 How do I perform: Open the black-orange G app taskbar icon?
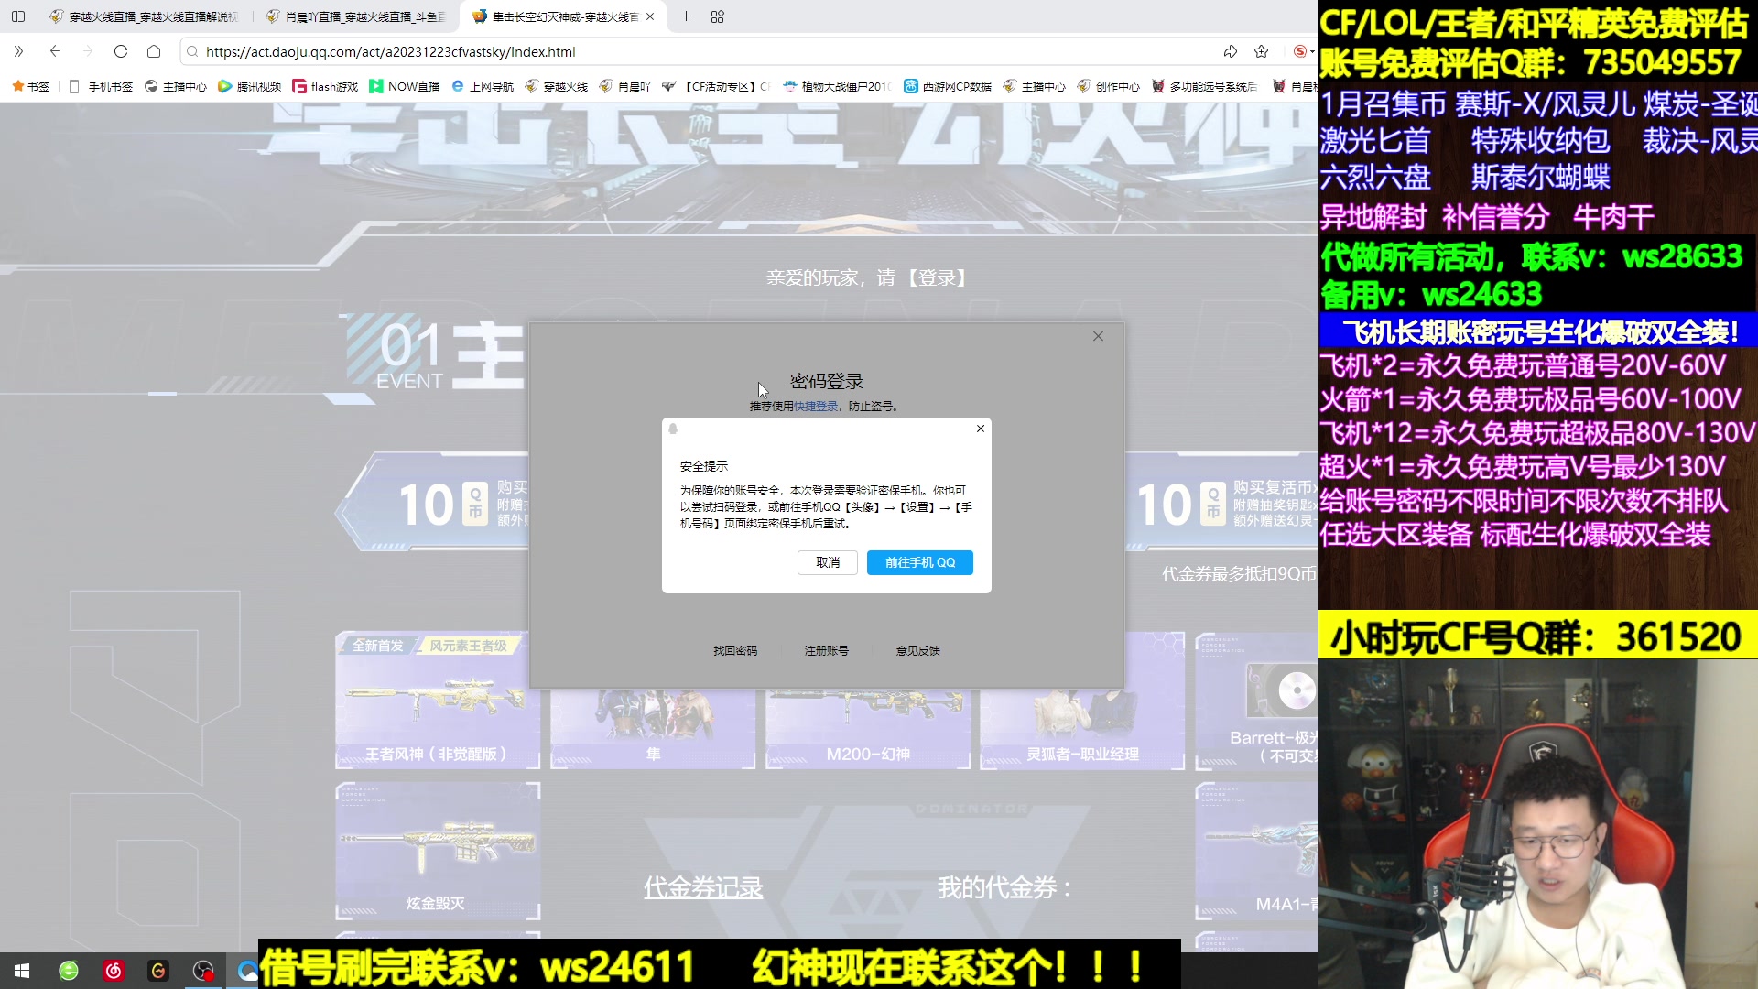(158, 971)
